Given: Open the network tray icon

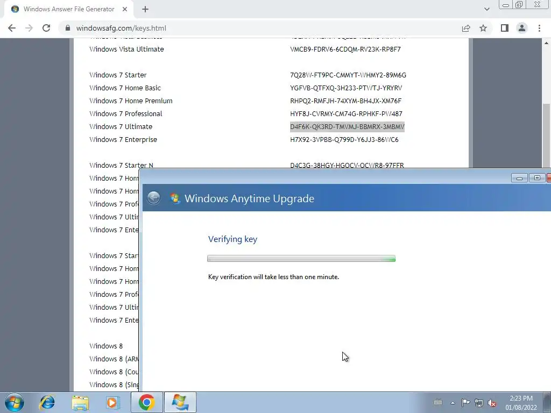Looking at the screenshot, I should click(478, 403).
